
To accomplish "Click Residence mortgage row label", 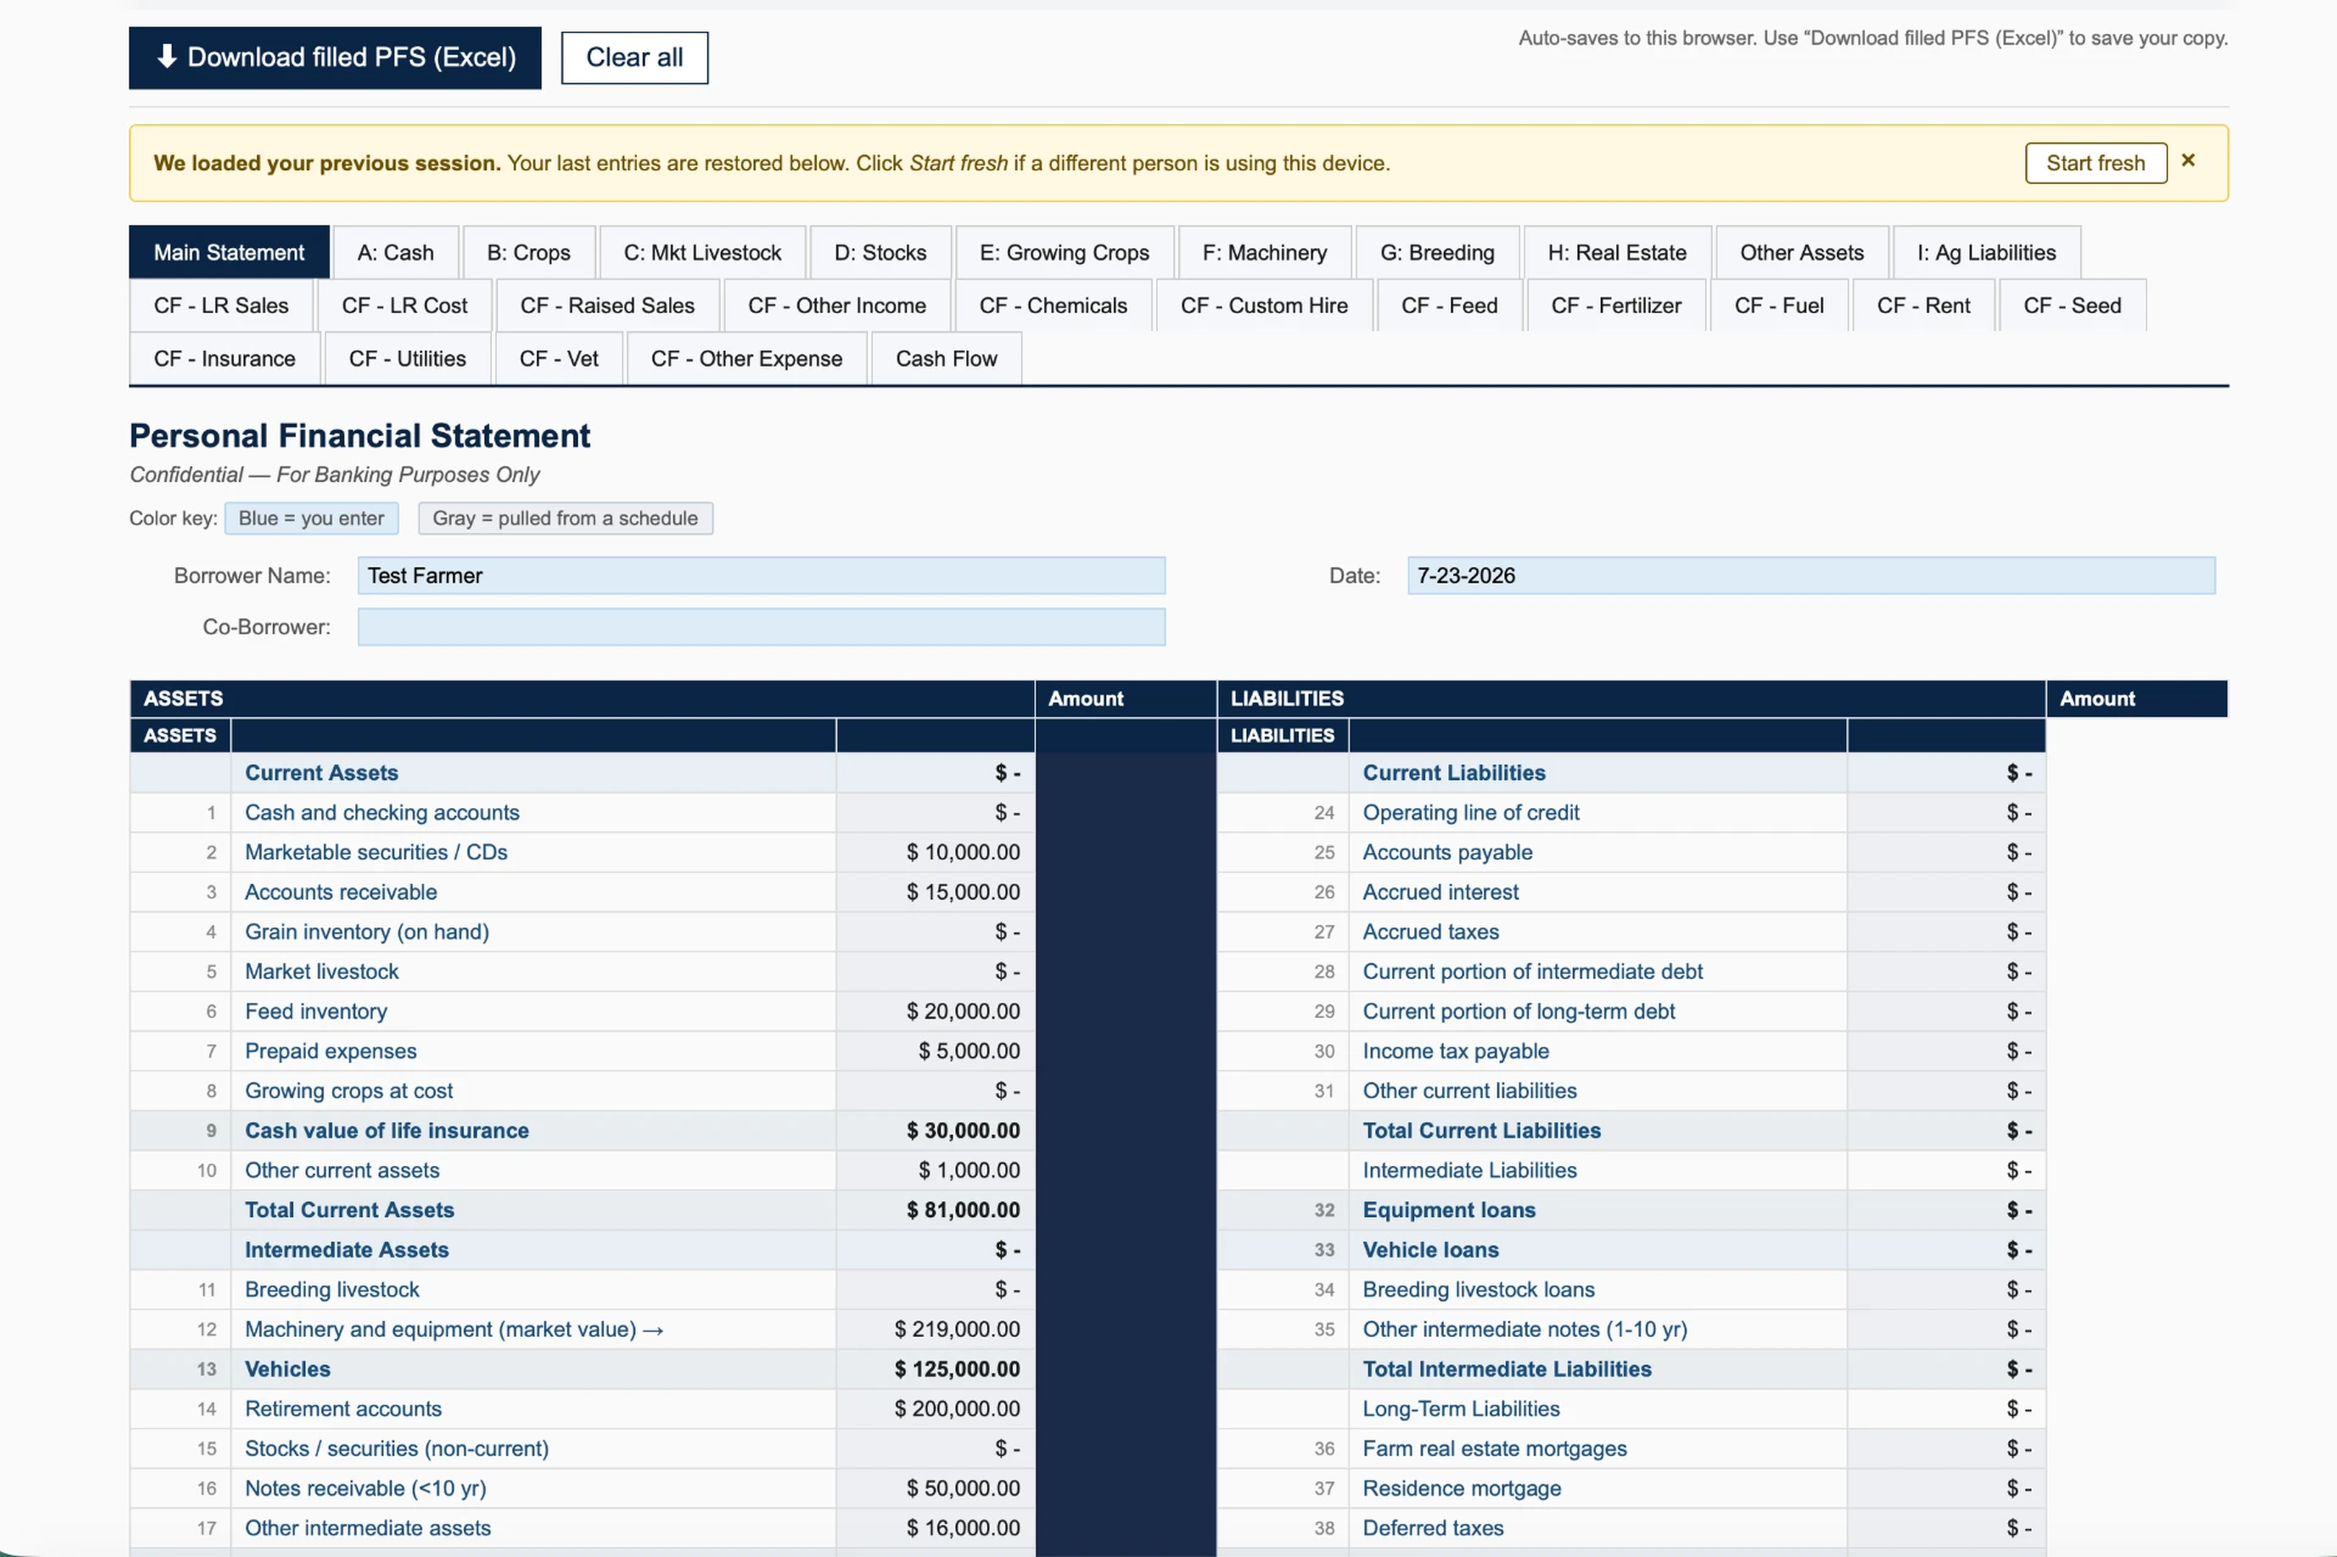I will tap(1461, 1488).
